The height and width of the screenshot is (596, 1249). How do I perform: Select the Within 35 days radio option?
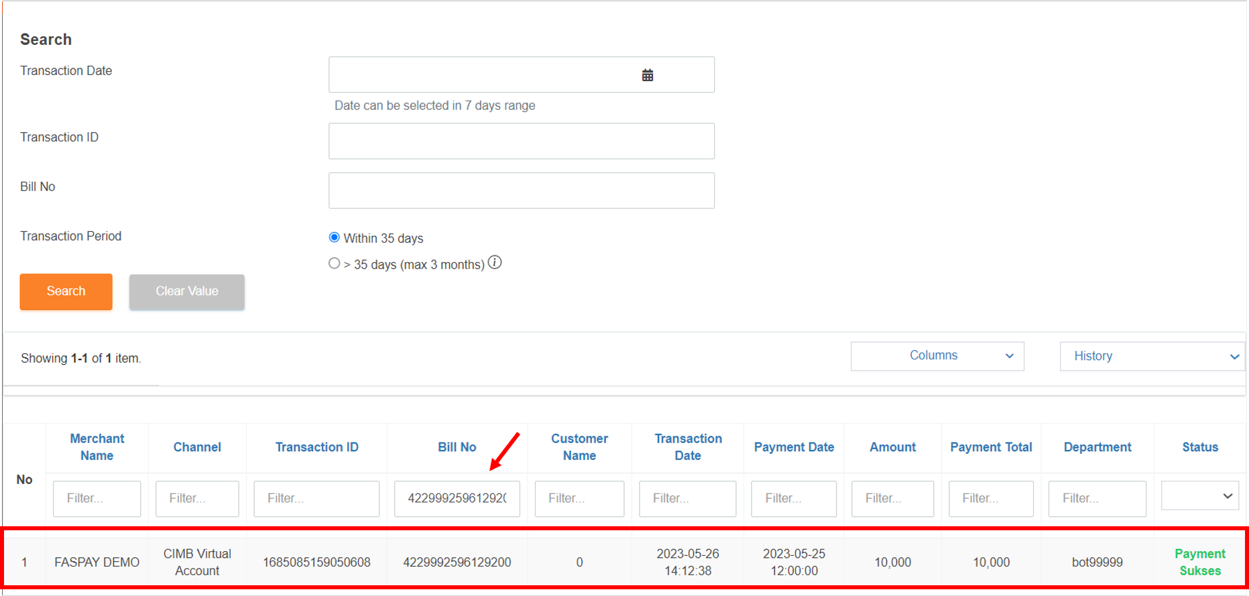[x=334, y=237]
